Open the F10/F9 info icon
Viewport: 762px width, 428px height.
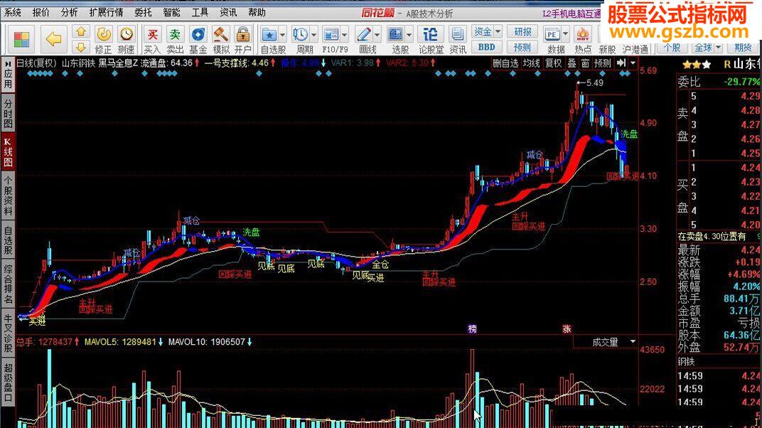pos(331,35)
